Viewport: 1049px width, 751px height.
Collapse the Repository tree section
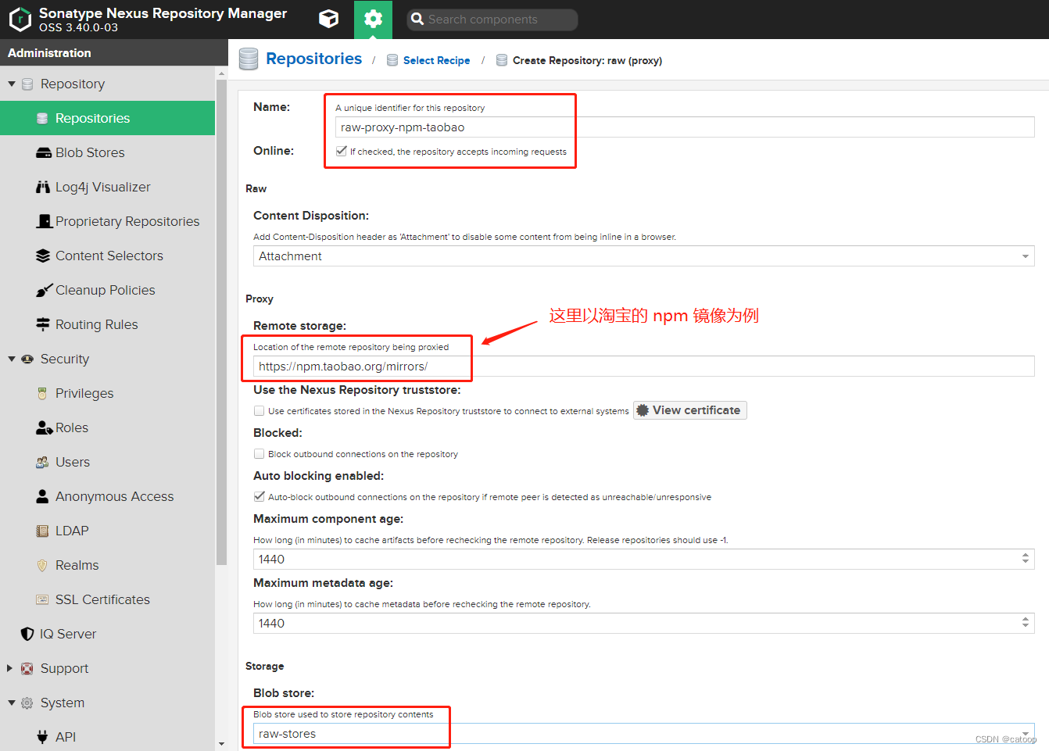(12, 84)
